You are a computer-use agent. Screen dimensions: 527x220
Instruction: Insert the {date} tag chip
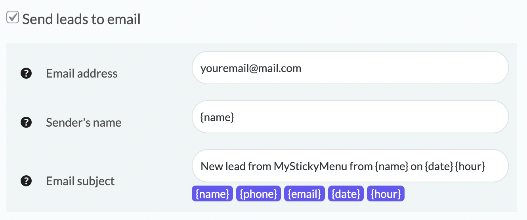click(346, 194)
